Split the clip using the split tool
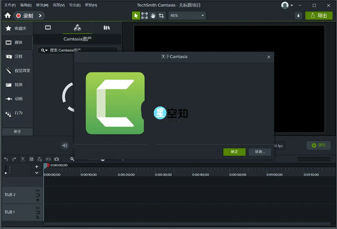This screenshot has height=229, width=337. (x=48, y=159)
